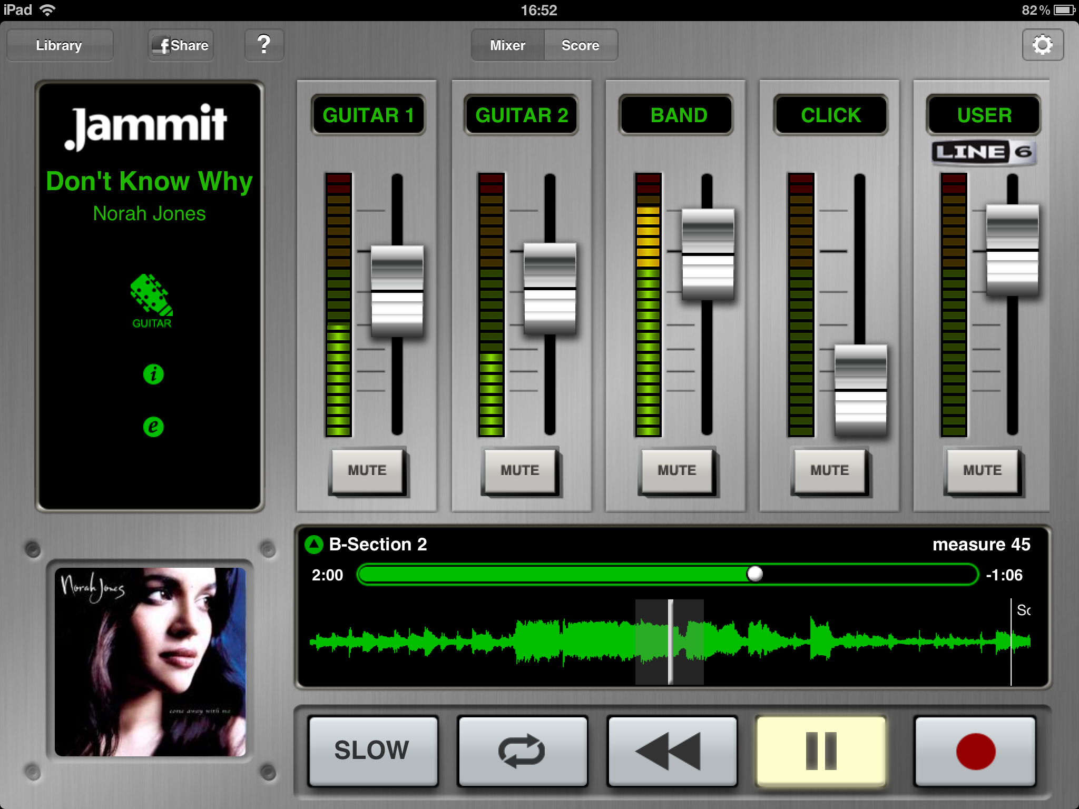
Task: Tap the artist name "Norah Jones"
Action: 149,213
